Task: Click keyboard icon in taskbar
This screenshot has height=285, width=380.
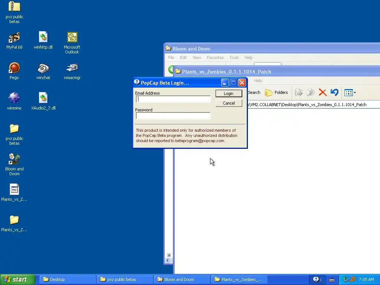Action: click(x=332, y=280)
